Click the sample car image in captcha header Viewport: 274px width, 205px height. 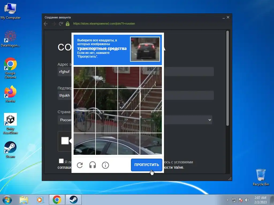pyautogui.click(x=145, y=49)
